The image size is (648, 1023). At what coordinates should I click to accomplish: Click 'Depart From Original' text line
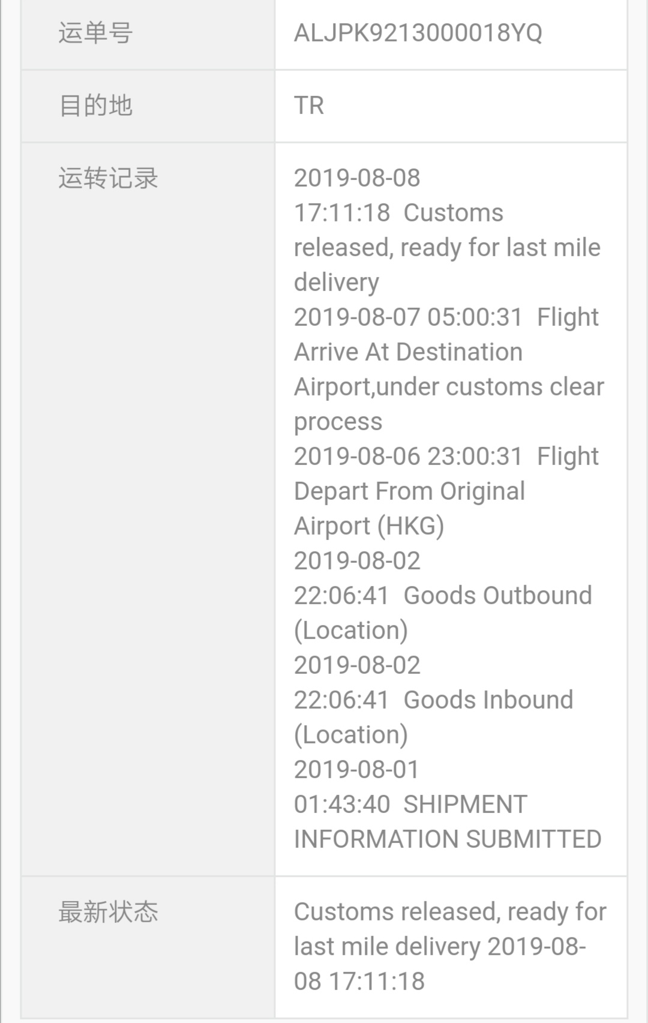pos(409,491)
